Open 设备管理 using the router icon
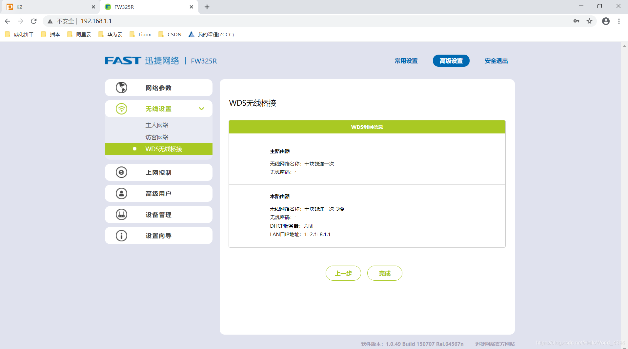 pos(121,215)
